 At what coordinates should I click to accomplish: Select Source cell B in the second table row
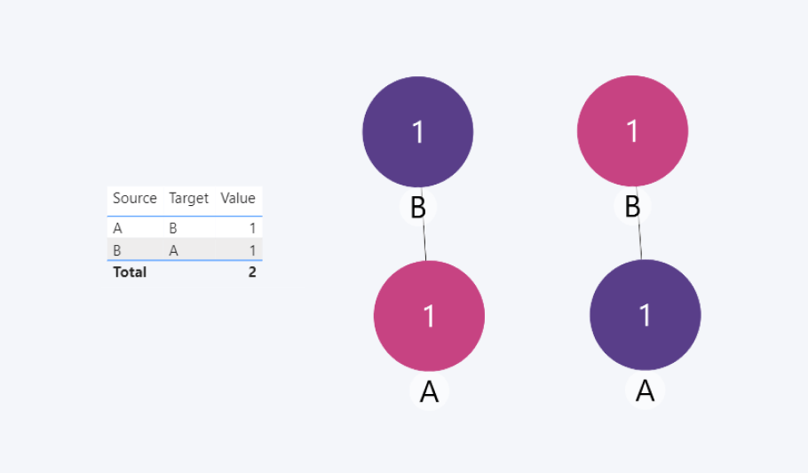tap(117, 250)
